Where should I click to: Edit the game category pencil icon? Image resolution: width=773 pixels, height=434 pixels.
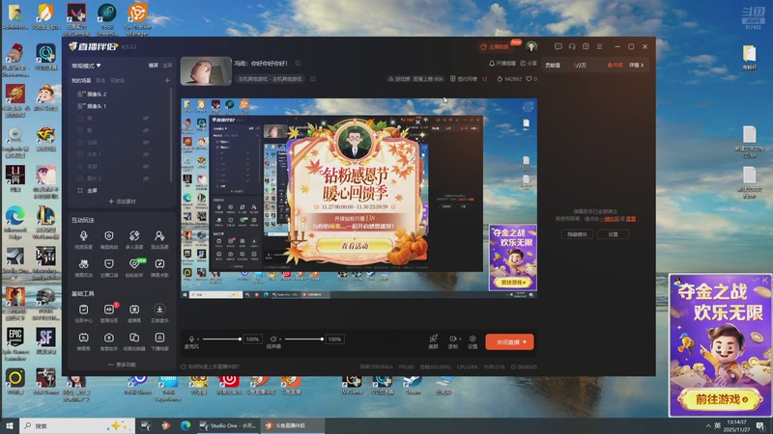click(x=312, y=79)
